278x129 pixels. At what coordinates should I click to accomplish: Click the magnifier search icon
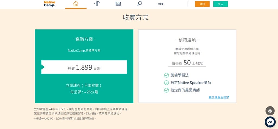(x=139, y=4)
